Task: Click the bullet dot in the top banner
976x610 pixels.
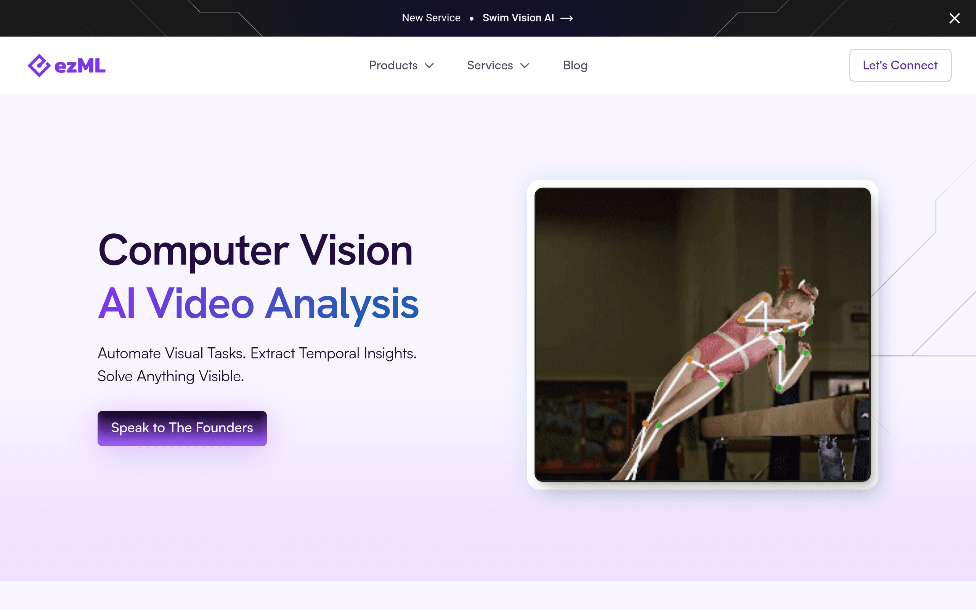Action: [x=472, y=19]
